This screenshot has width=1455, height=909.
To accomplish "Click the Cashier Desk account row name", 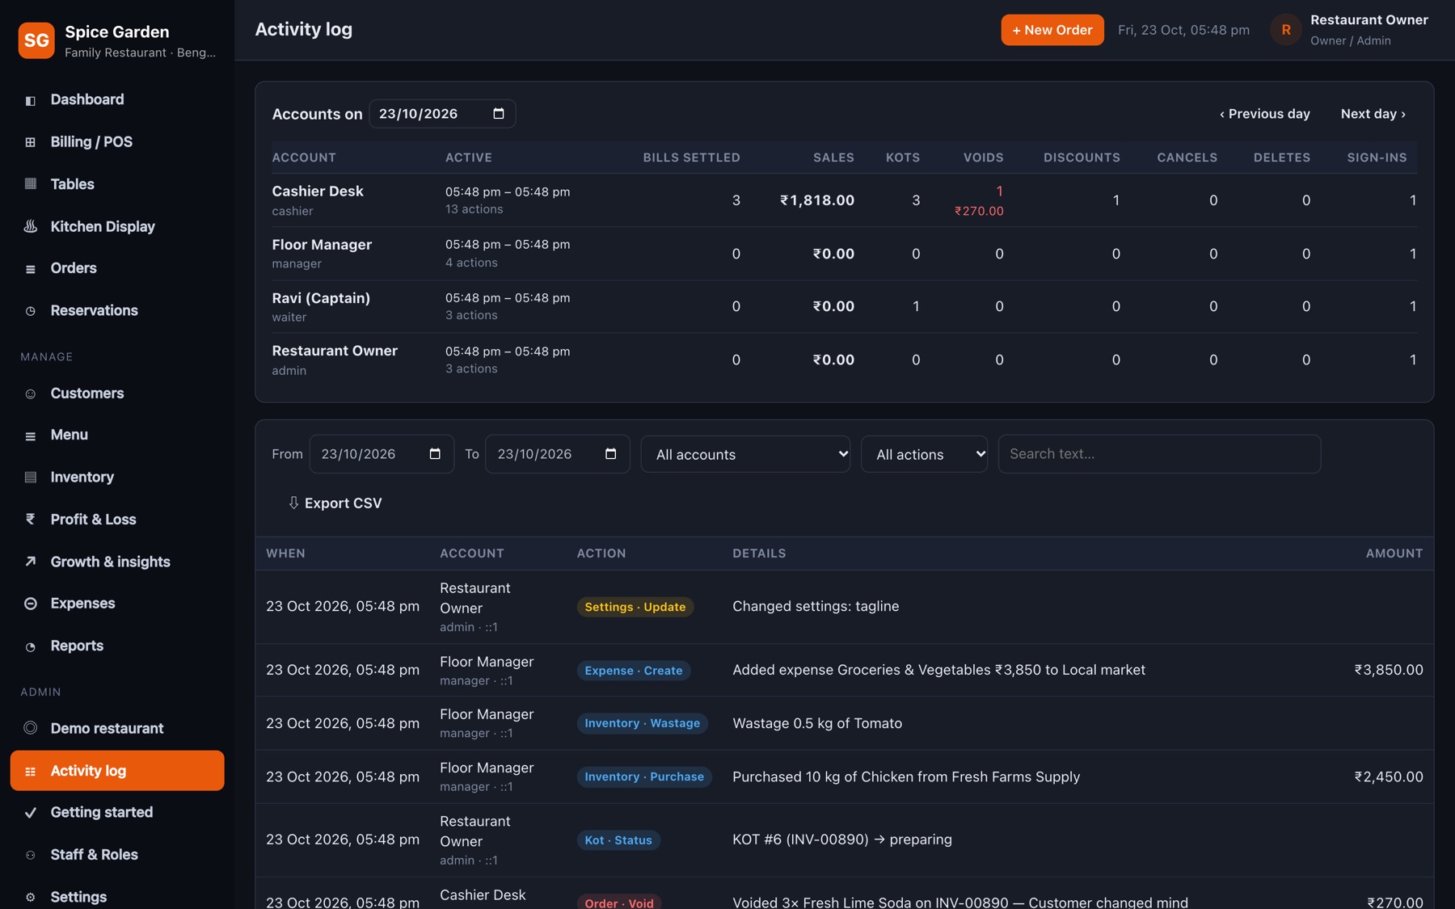I will [318, 191].
